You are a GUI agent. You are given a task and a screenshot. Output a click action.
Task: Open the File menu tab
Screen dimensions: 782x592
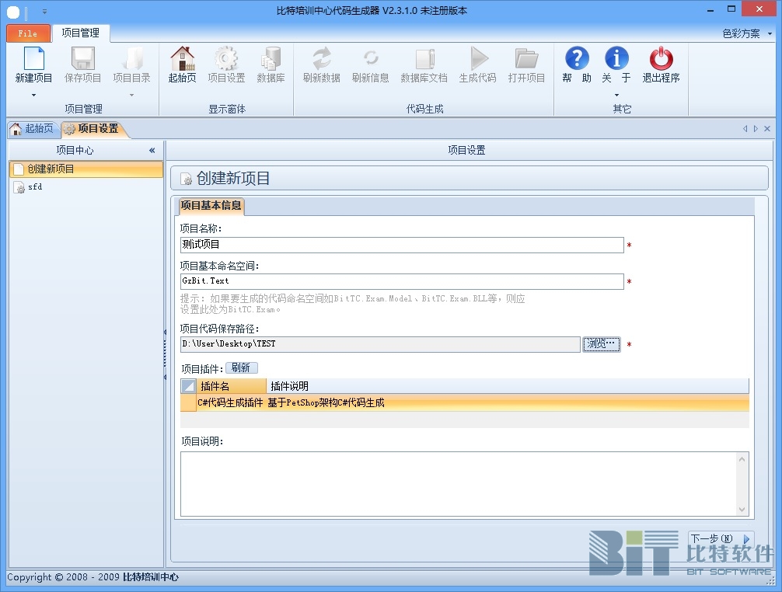27,33
